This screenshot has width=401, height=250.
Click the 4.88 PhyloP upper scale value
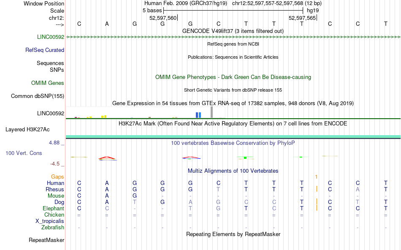coord(54,143)
